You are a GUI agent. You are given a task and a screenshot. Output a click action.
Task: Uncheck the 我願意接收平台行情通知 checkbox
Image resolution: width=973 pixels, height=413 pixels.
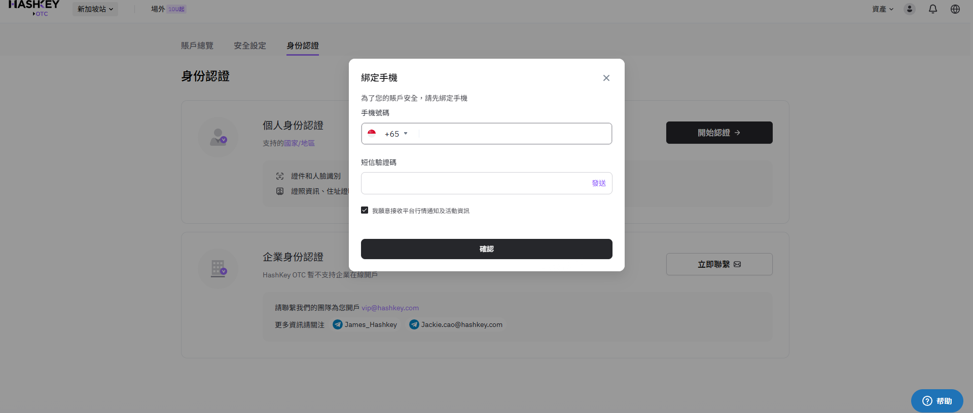pos(365,210)
